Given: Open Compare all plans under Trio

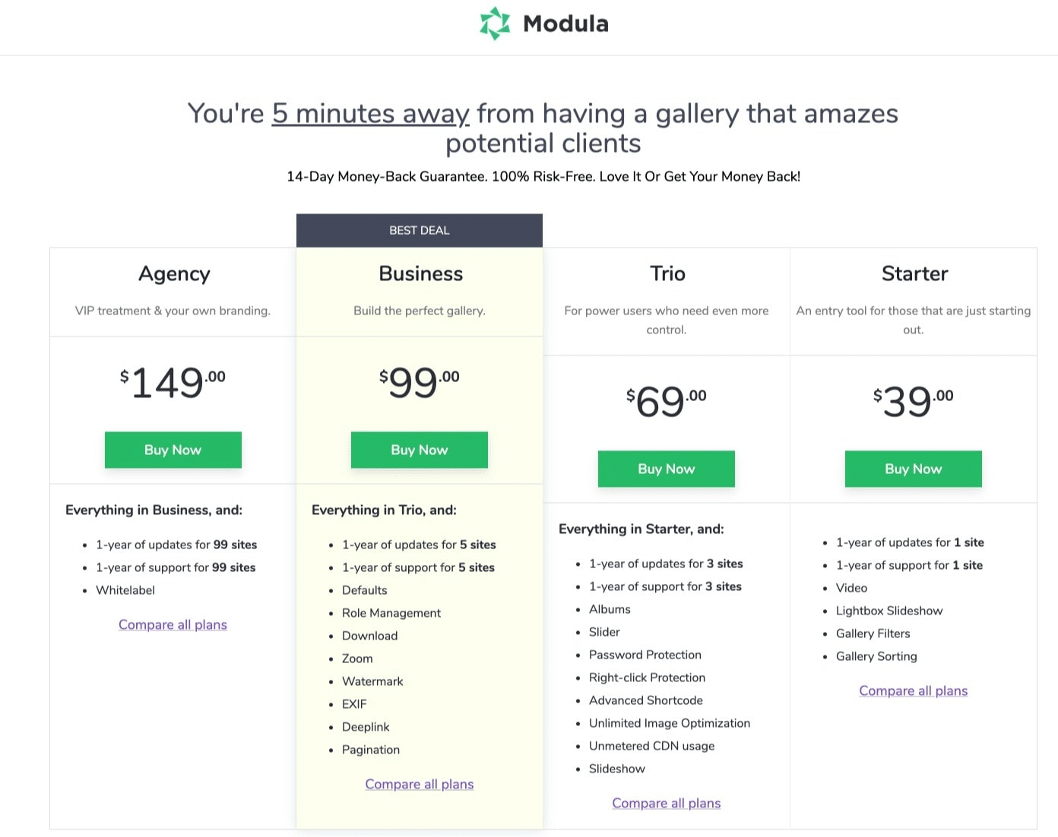Looking at the screenshot, I should coord(667,803).
